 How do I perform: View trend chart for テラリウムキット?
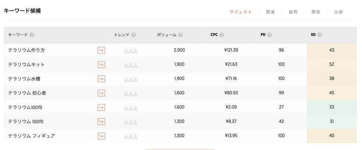[131, 65]
